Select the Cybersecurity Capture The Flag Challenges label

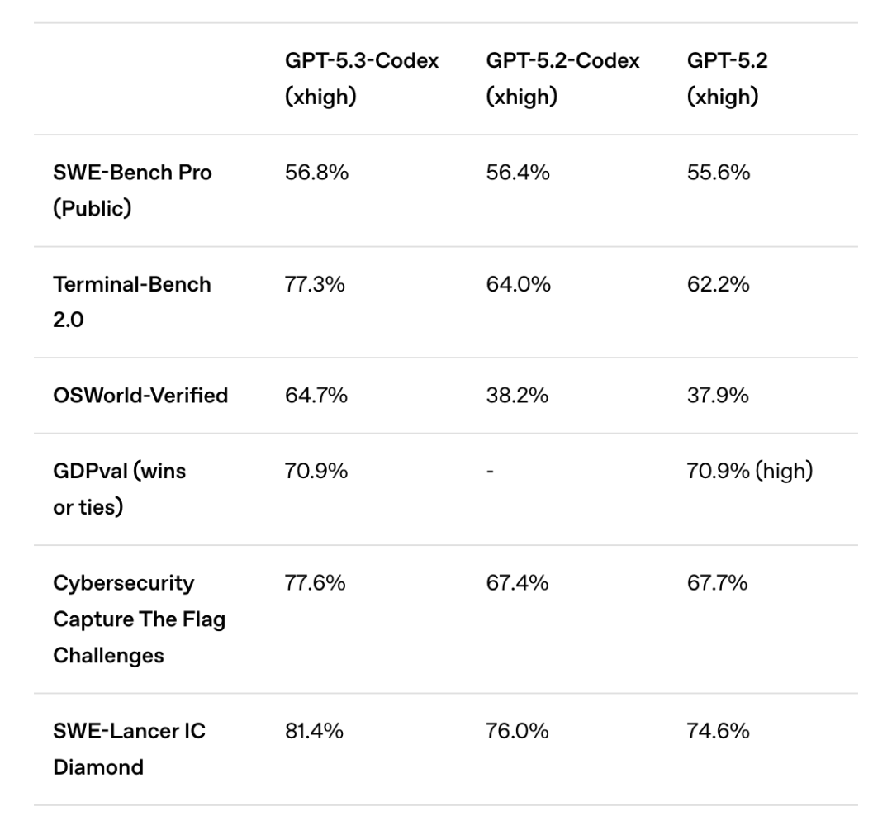[139, 619]
